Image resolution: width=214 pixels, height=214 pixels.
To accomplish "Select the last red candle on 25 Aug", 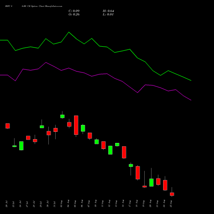I will tap(172, 194).
